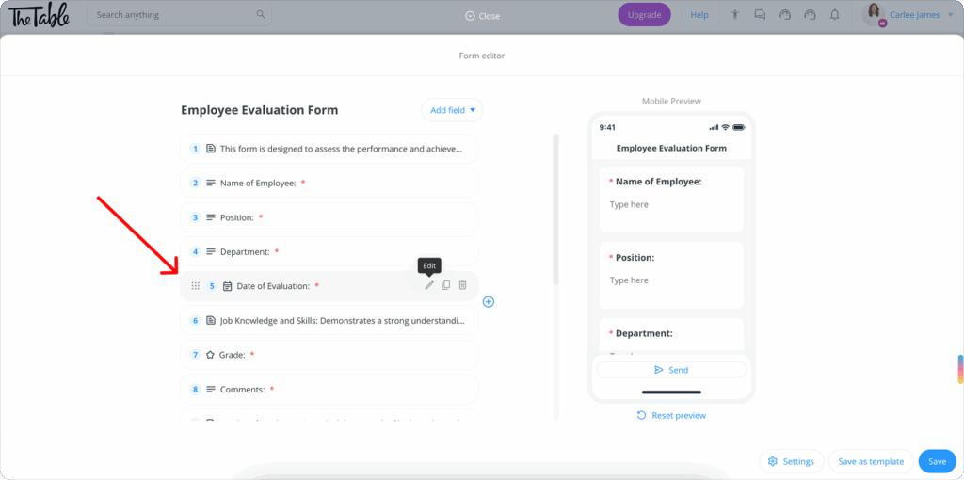Expand the Add field dropdown
964x480 pixels.
pyautogui.click(x=452, y=110)
